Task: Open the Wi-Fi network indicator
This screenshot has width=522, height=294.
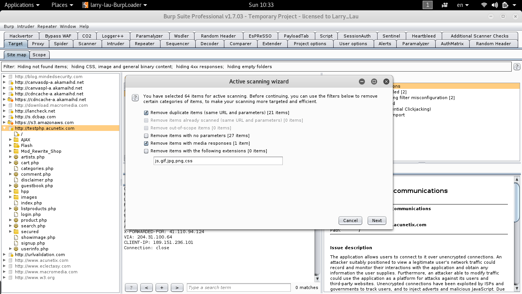Action: click(484, 5)
